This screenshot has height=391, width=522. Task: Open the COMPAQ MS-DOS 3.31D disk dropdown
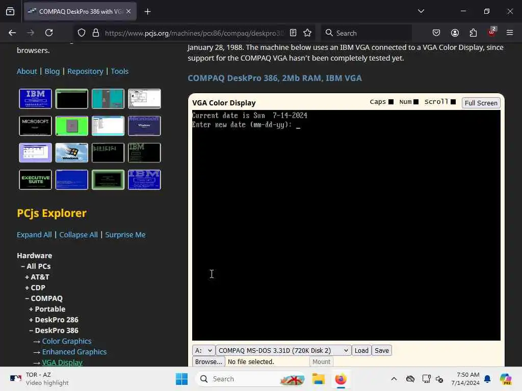pos(283,350)
